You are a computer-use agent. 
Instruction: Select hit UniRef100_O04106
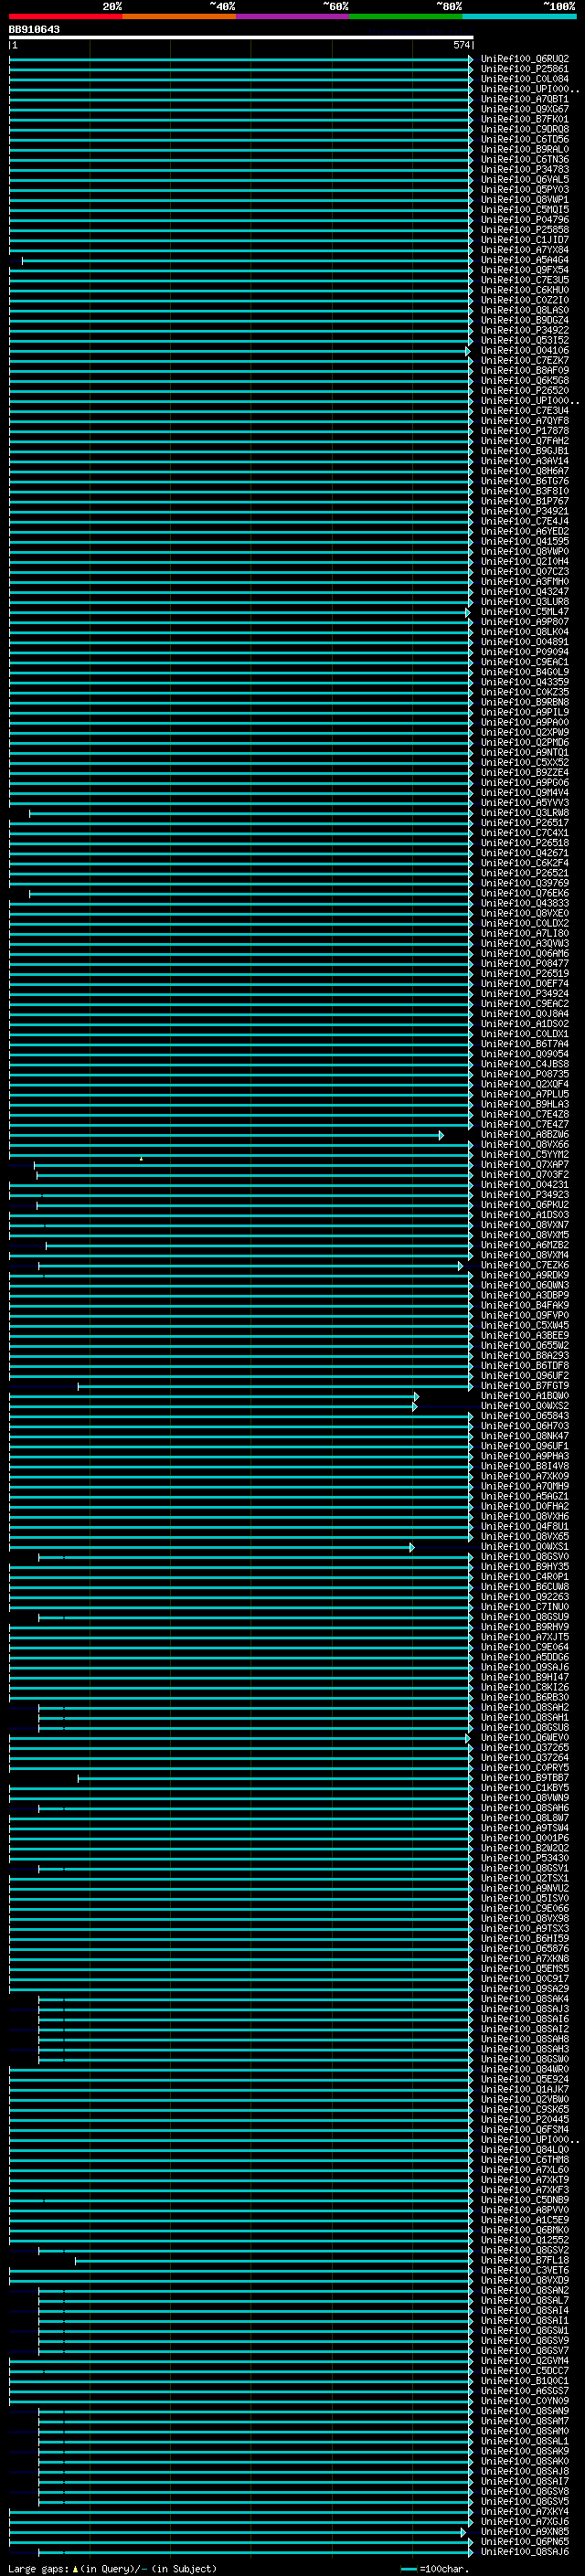tap(525, 350)
